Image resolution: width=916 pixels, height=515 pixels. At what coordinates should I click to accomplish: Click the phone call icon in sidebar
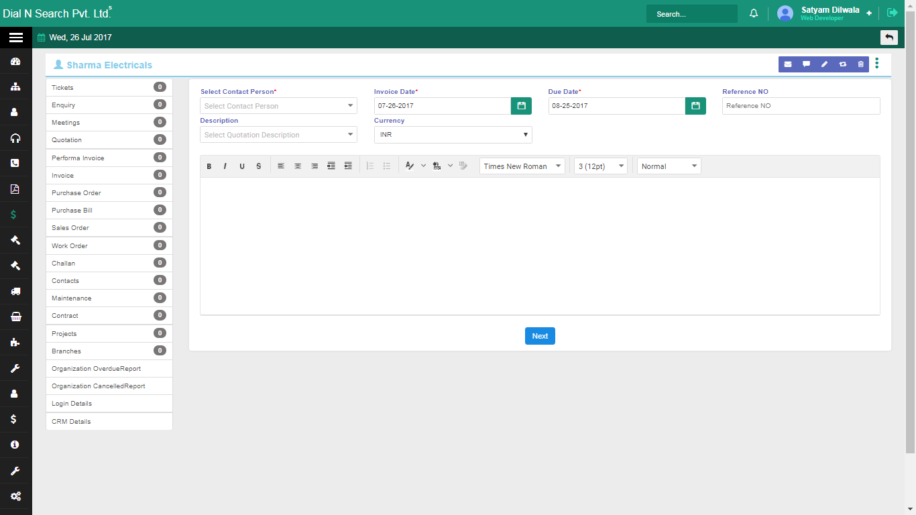click(15, 163)
